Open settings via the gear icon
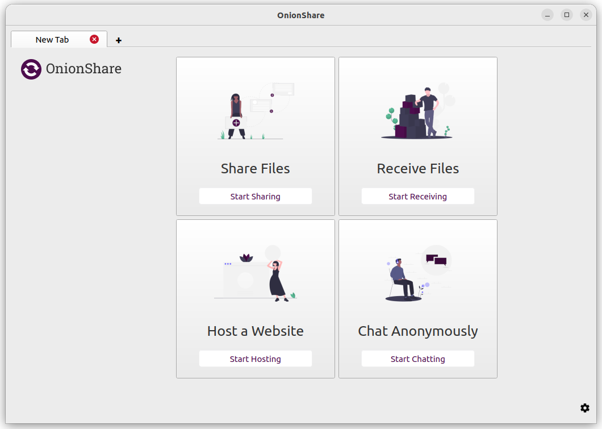Viewport: 602px width, 429px height. 584,407
